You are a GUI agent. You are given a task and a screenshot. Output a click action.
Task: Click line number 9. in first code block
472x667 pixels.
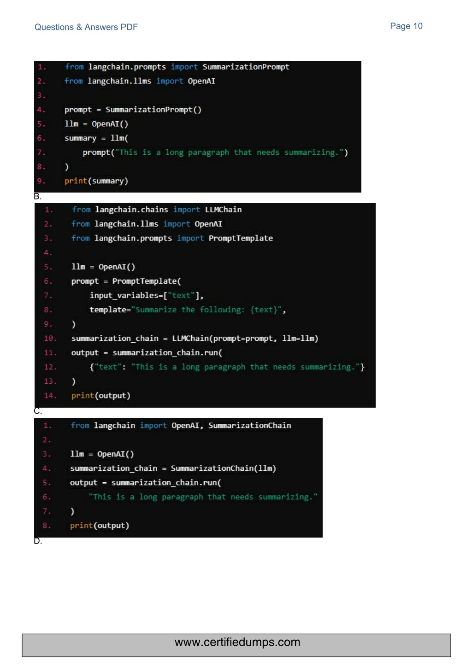(41, 181)
